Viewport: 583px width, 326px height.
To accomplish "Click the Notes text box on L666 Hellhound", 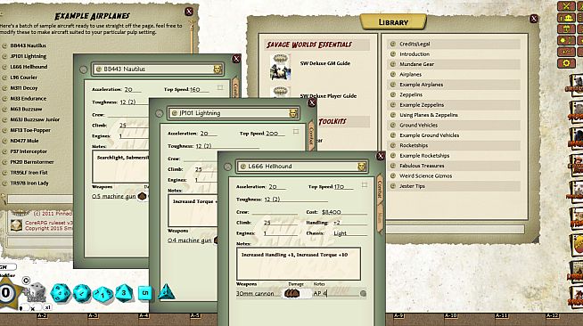I will tap(299, 264).
